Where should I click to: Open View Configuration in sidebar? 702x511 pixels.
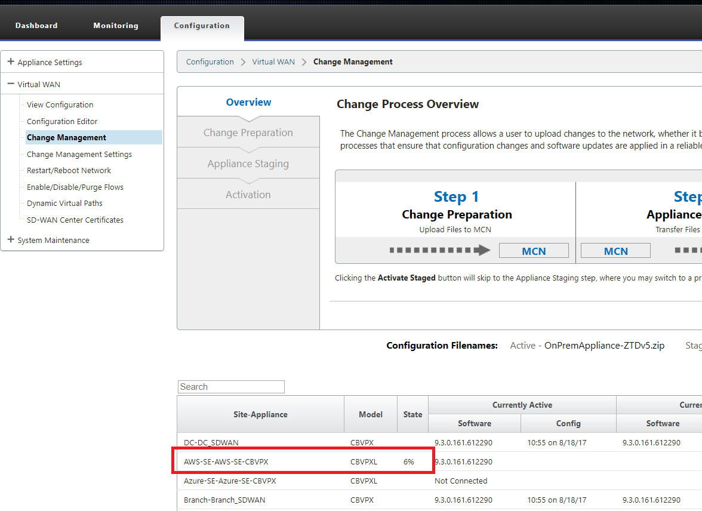pos(60,105)
